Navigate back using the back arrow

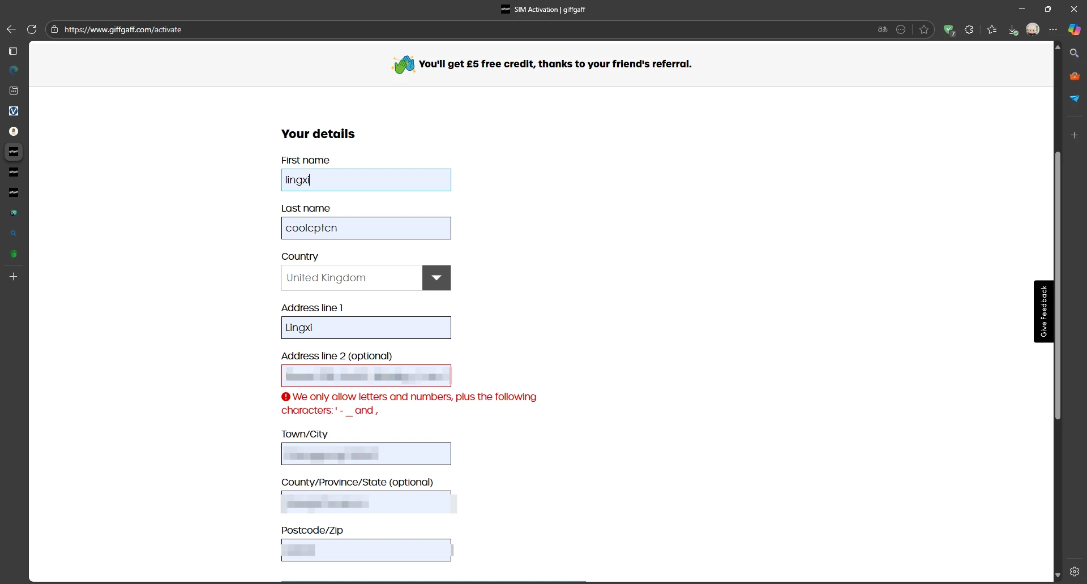(x=11, y=29)
